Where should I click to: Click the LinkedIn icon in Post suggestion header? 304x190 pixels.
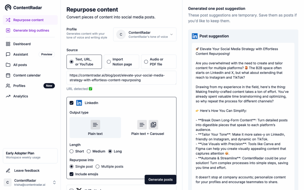click(x=195, y=36)
